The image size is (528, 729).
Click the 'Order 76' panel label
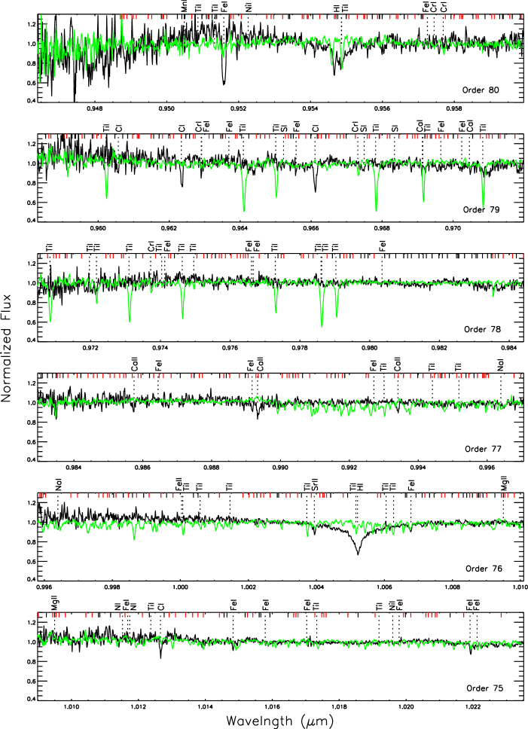pos(484,569)
